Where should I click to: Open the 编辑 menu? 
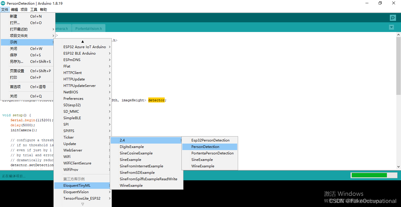14,10
